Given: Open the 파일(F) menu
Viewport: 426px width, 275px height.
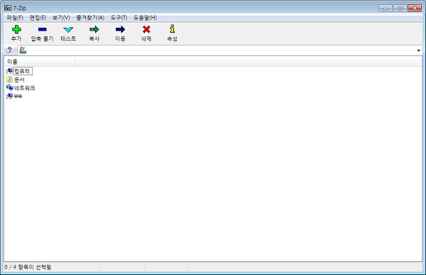Looking at the screenshot, I should coord(15,18).
